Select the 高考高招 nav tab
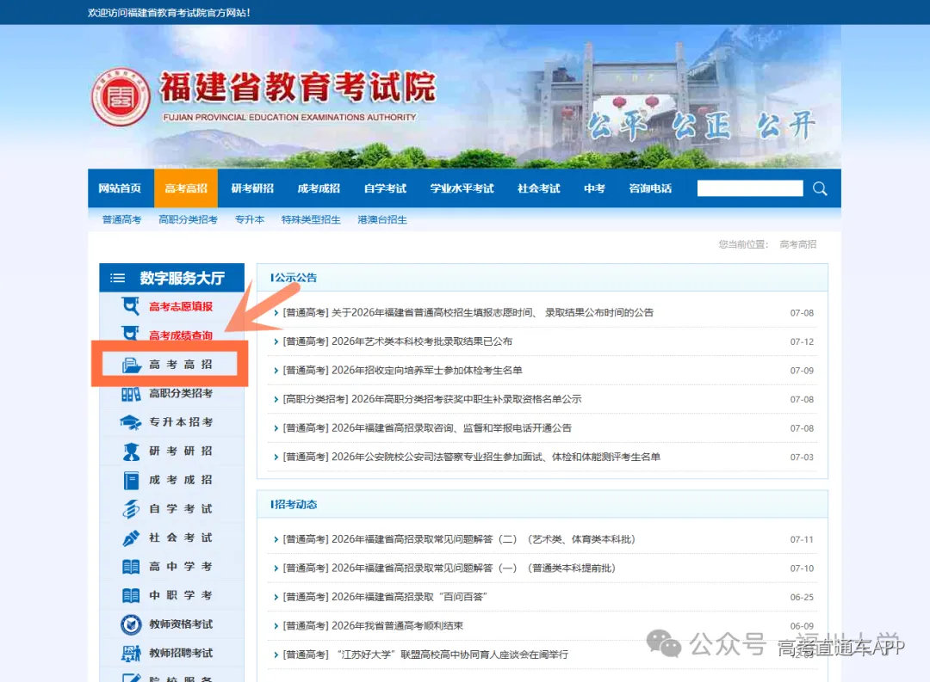The image size is (930, 682). pyautogui.click(x=186, y=188)
